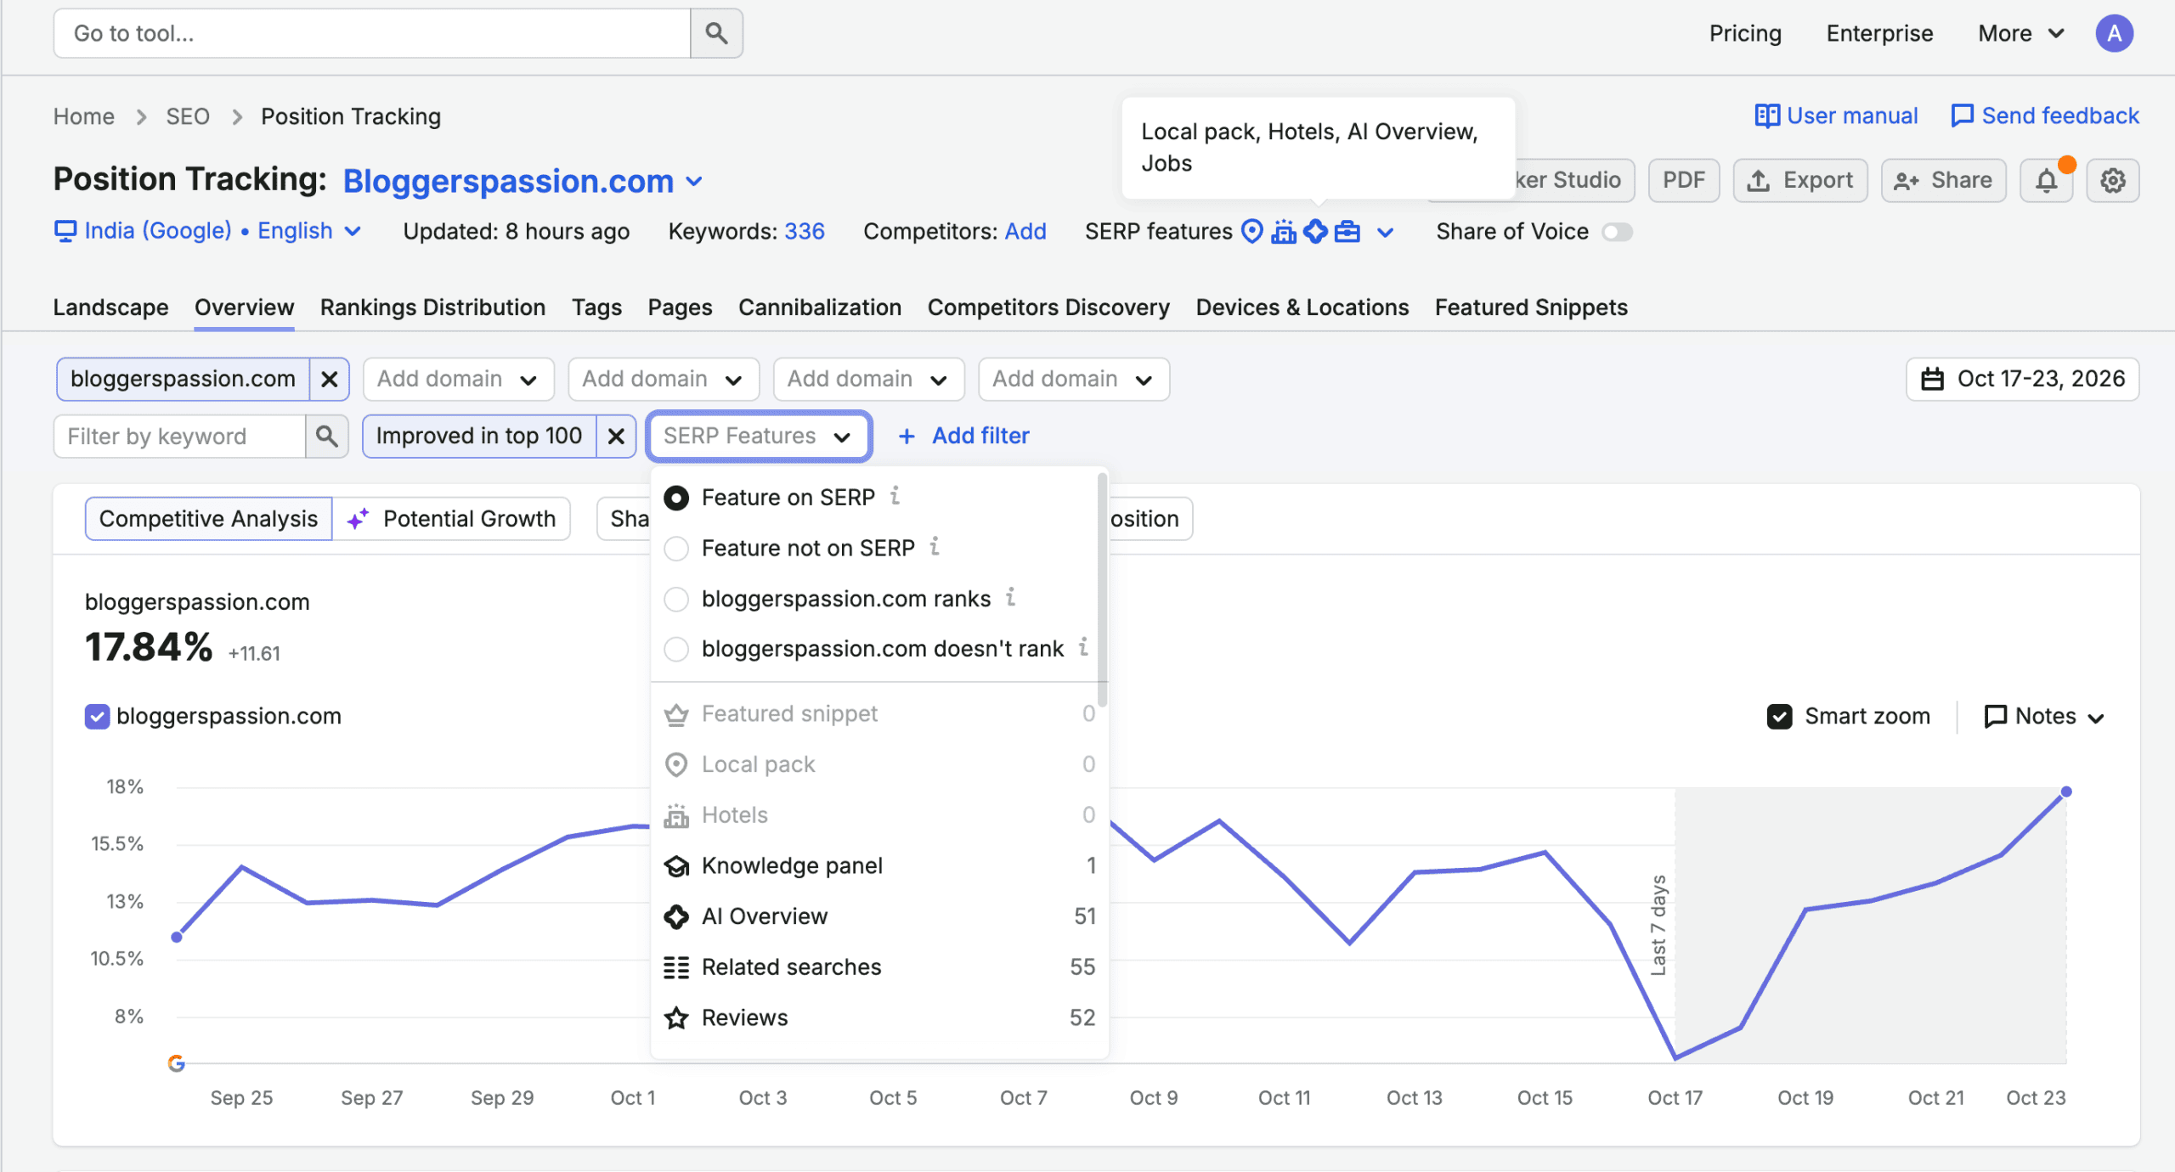Open the notifications bell icon
2175x1172 pixels.
pyautogui.click(x=2047, y=180)
